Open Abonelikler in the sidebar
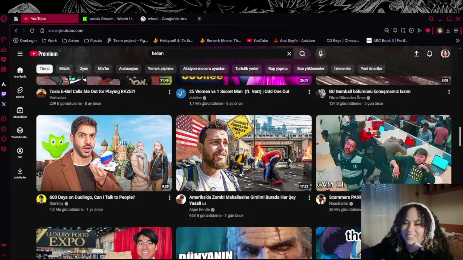This screenshot has width=463, height=260. 20,113
